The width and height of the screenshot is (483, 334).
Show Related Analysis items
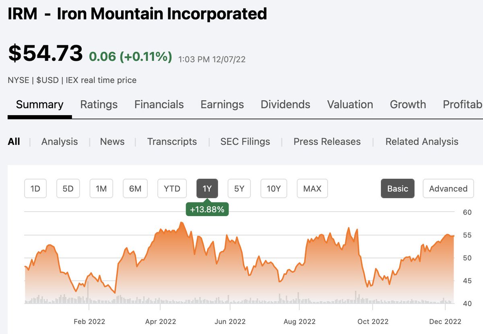pos(422,142)
